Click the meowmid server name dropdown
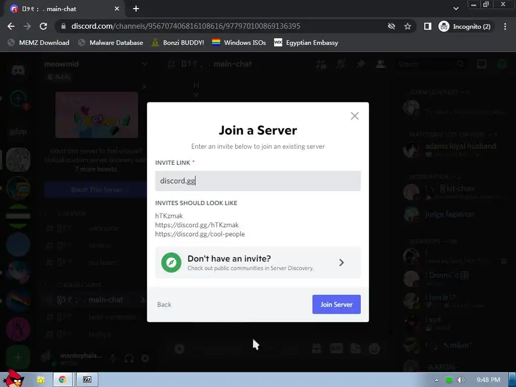Viewport: 516px width, 387px height. click(95, 64)
